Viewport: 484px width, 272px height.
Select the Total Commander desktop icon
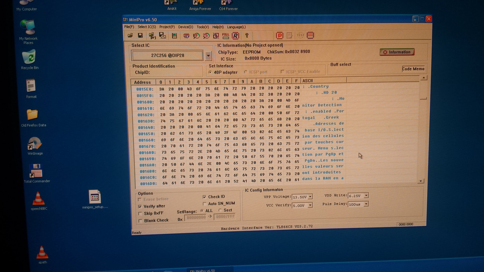click(37, 174)
